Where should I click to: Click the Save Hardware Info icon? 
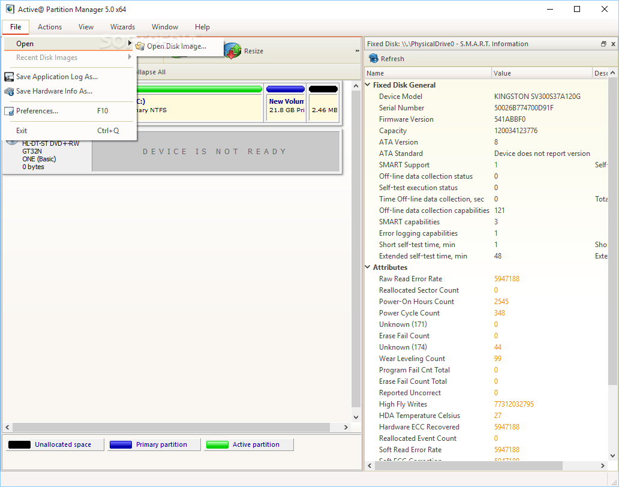point(8,91)
